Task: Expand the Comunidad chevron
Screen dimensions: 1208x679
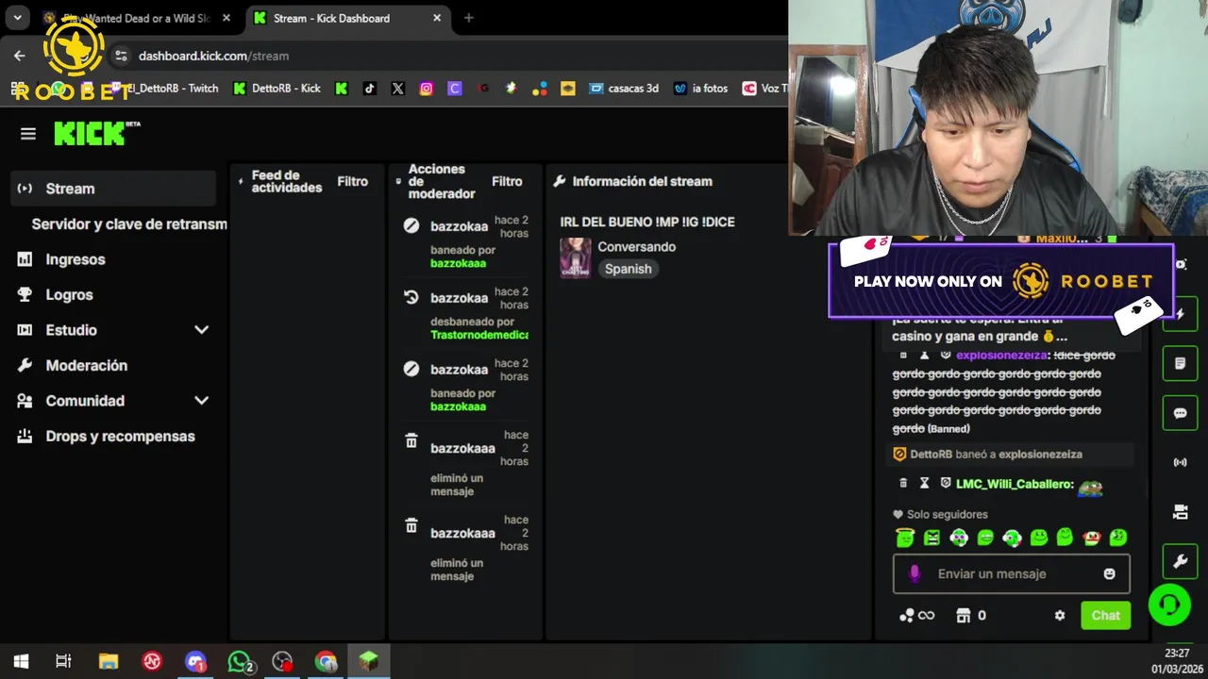Action: pos(201,401)
